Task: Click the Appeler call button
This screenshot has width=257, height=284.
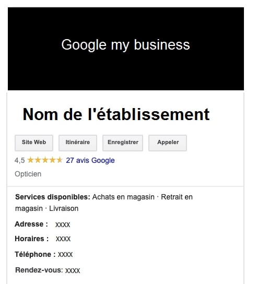Action: click(x=168, y=143)
